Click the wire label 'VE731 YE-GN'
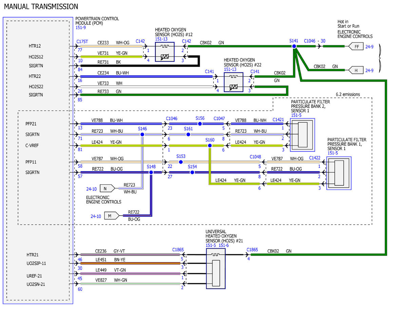Viewport: 407px width, 314px height. pos(113,54)
